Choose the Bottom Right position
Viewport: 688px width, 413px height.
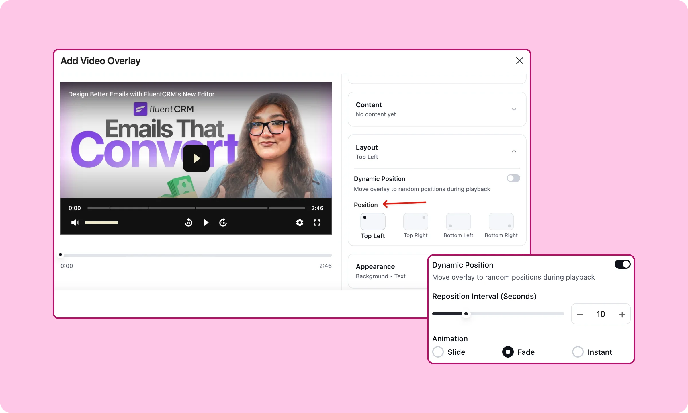pyautogui.click(x=501, y=226)
